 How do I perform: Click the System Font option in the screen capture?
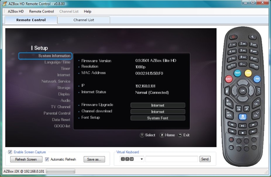coord(158,118)
